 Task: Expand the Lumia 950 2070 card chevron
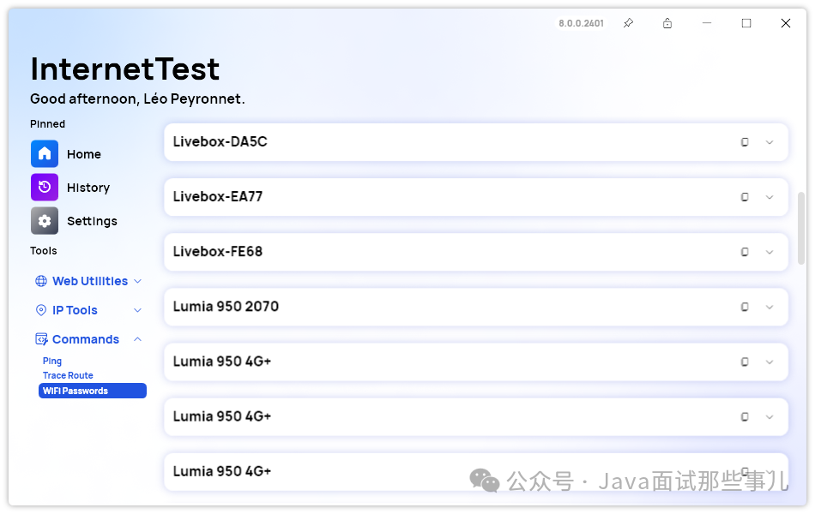770,308
